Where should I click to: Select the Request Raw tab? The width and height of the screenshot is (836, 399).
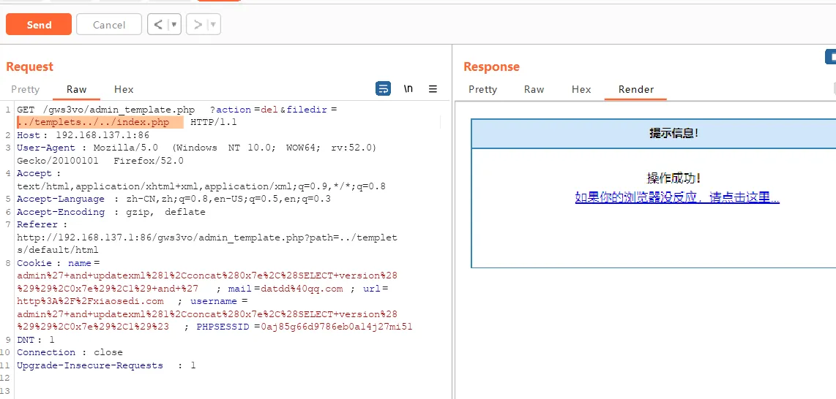(77, 89)
